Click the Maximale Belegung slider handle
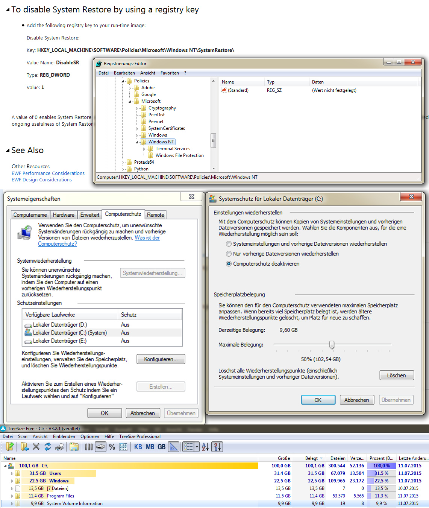This screenshot has width=429, height=508. click(332, 345)
